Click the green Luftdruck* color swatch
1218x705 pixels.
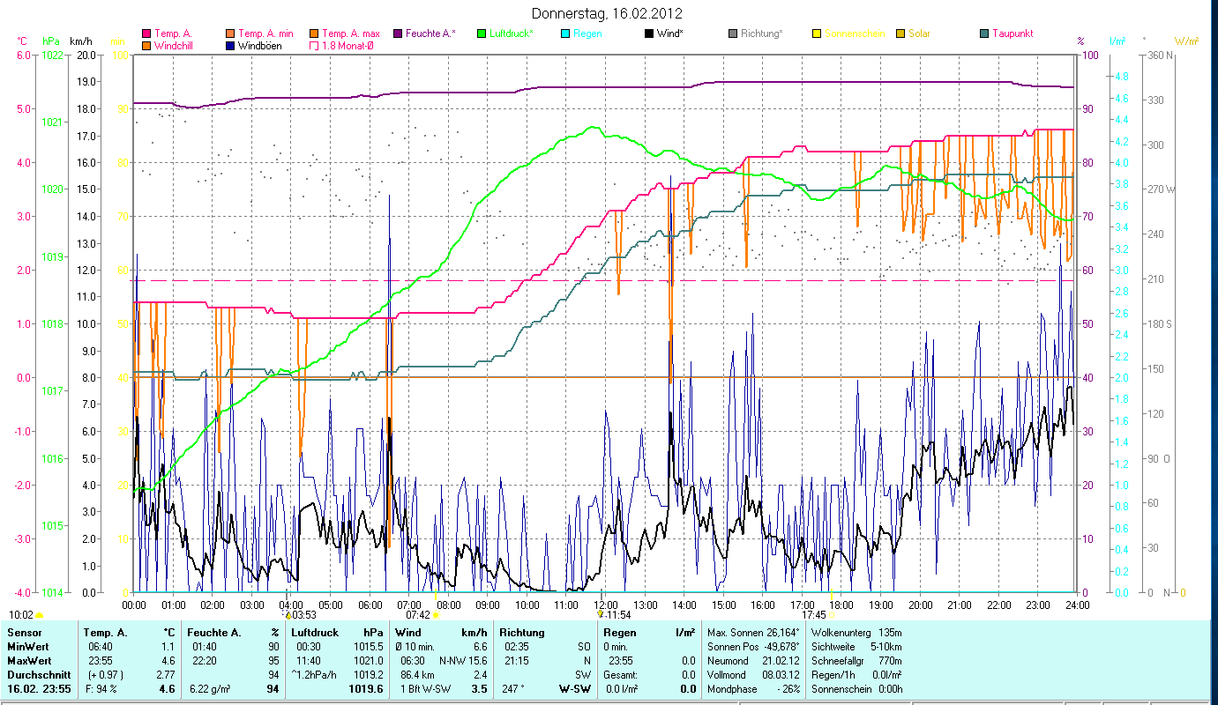(482, 33)
